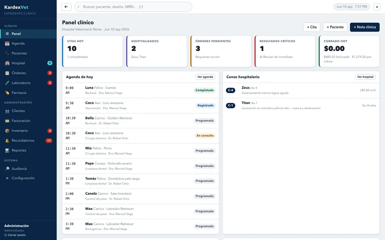Screen dimensions: 385x240
Task: Click the Auditoría magnifier icon
Action: 7,169
